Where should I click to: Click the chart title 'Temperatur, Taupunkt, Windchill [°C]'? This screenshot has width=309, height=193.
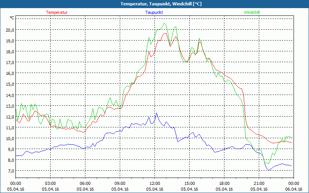[x=161, y=4]
